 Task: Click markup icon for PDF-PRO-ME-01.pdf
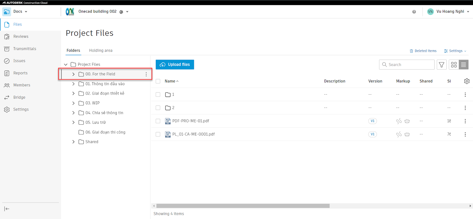[399, 121]
